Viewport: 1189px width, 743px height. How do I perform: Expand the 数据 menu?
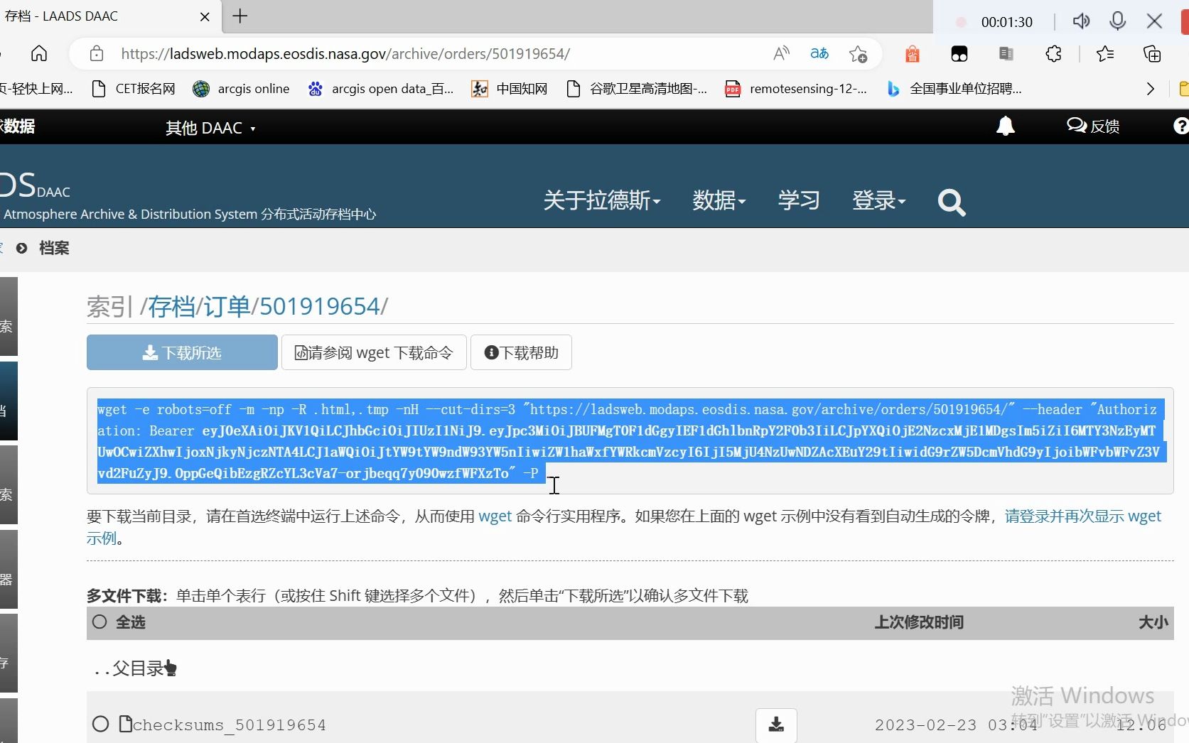pos(719,200)
